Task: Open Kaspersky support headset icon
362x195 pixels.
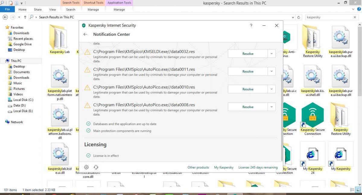Action: pyautogui.click(x=96, y=167)
